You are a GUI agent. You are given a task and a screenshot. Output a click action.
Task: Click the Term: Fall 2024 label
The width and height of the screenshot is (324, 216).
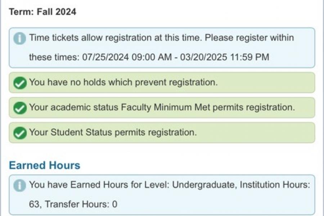coord(42,12)
